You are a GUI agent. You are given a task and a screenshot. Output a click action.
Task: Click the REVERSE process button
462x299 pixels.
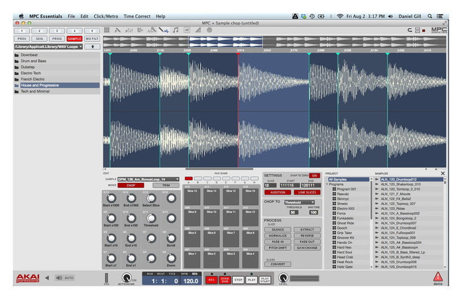[x=307, y=236]
